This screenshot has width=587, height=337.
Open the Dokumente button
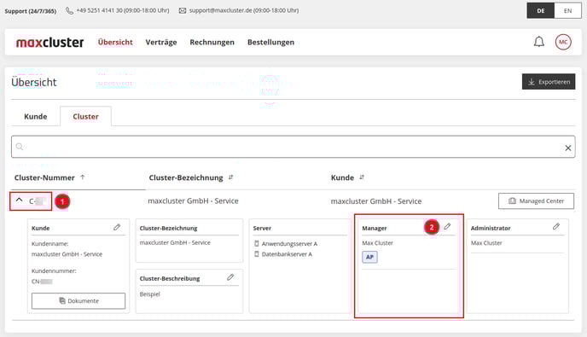coord(78,300)
